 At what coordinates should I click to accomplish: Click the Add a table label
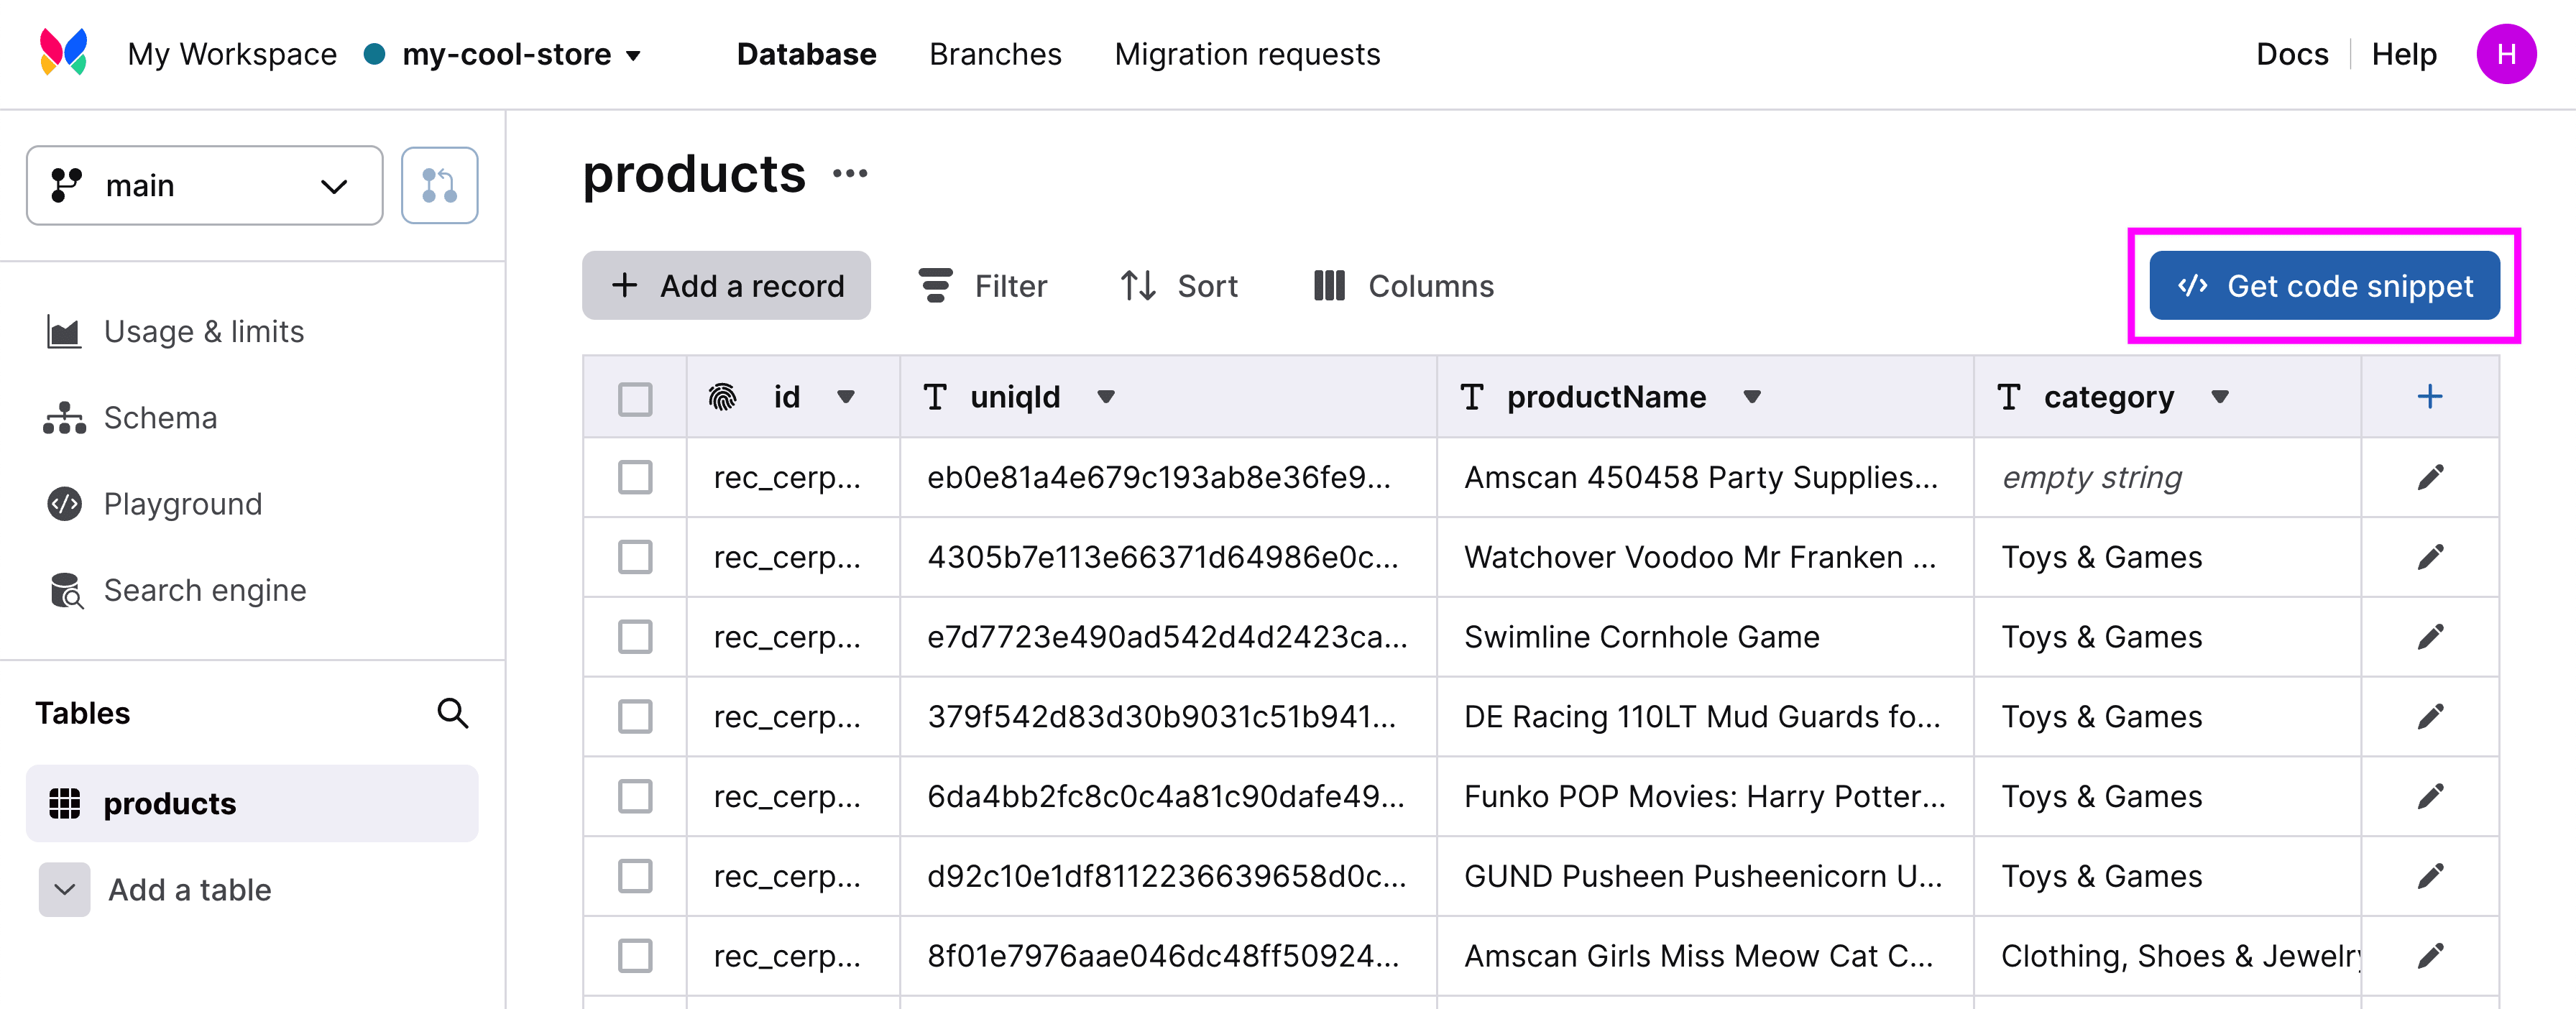pyautogui.click(x=190, y=890)
